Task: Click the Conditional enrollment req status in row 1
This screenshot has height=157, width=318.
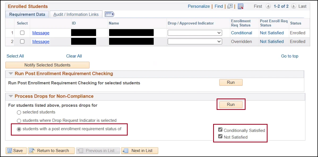Action: click(242, 33)
